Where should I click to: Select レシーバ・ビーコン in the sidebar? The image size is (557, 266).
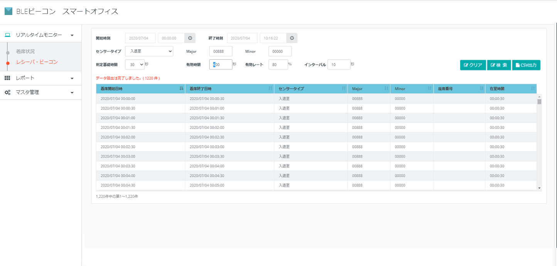[37, 62]
